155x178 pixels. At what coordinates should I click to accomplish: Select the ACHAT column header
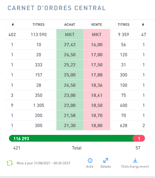pos(70,25)
